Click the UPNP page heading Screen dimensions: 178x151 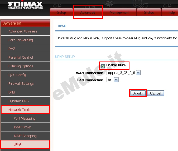(62, 26)
